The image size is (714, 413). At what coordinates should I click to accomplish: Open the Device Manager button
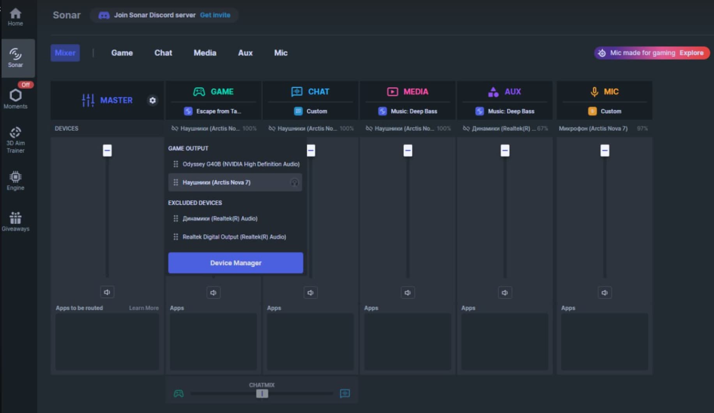pos(235,263)
